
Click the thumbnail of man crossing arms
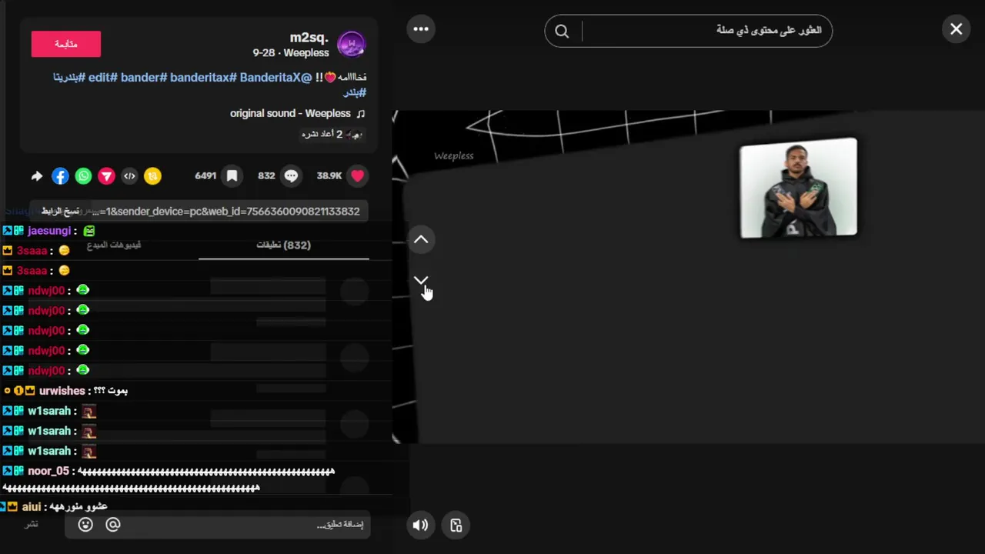tap(798, 188)
